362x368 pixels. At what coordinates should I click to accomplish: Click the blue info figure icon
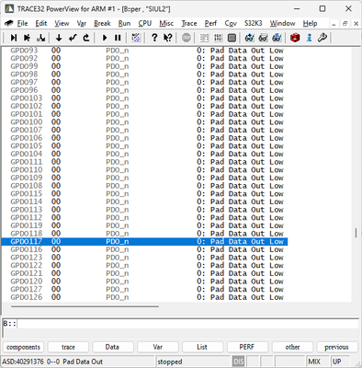pos(309,38)
